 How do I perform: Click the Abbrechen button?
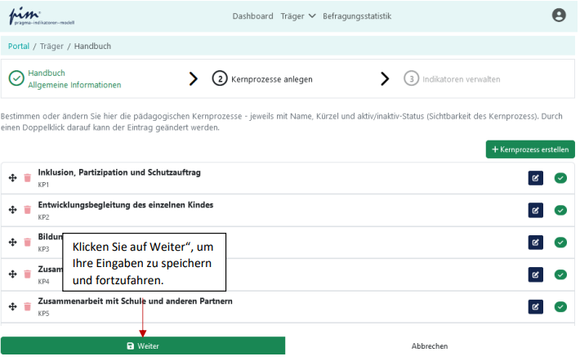[x=432, y=346]
